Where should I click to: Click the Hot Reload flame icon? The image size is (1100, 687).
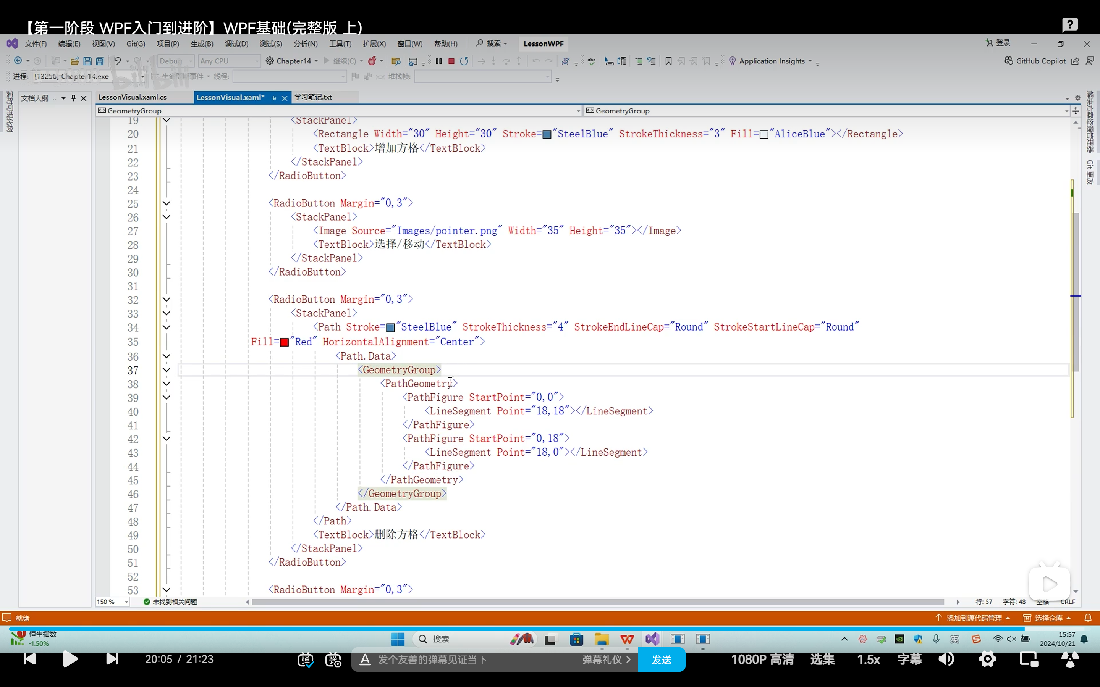372,61
